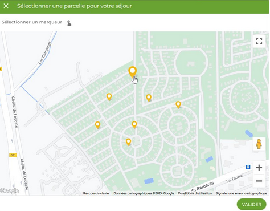Click the bus stop transit icon
The width and height of the screenshot is (270, 211).
pos(248,167)
